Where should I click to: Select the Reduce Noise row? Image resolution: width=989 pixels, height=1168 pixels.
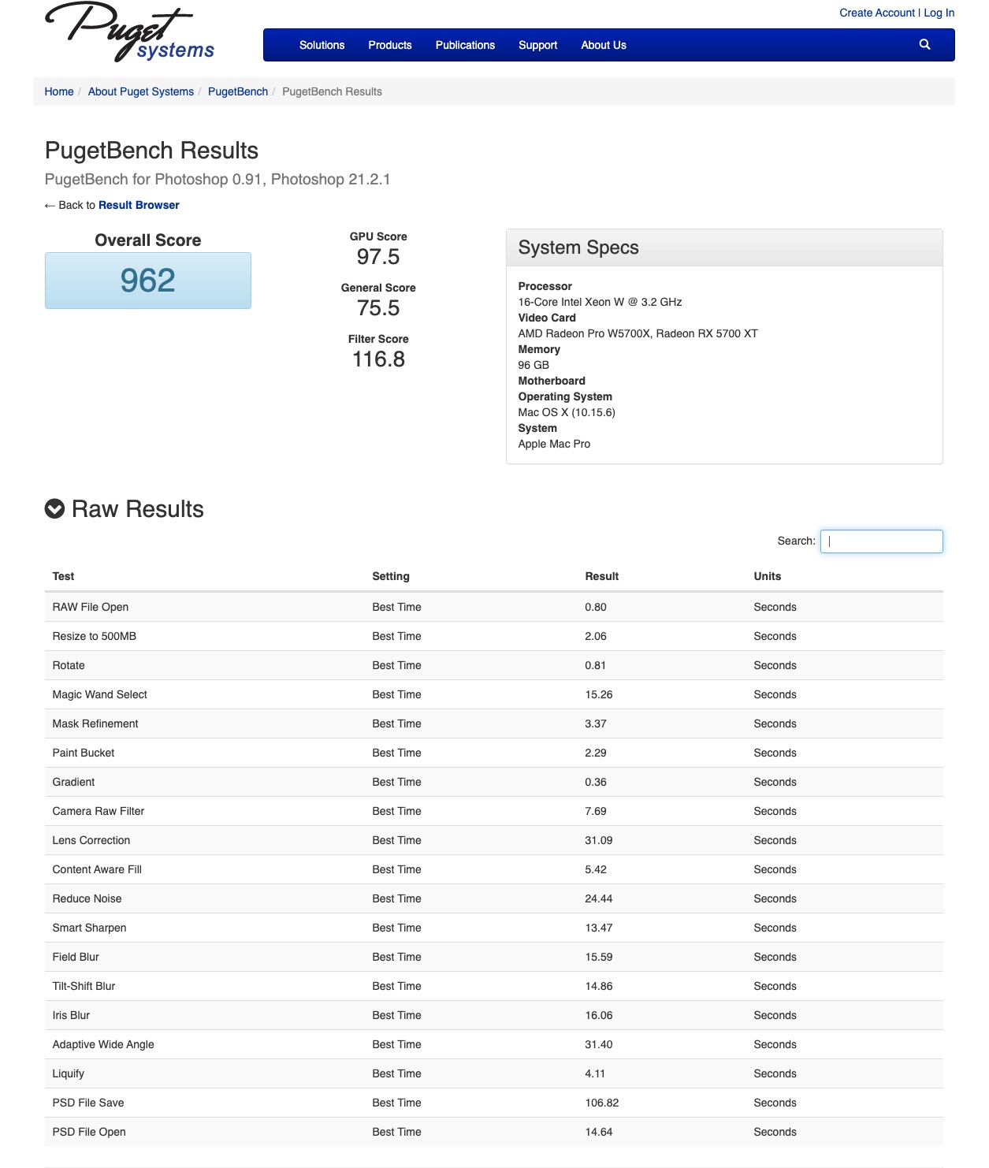(x=494, y=898)
